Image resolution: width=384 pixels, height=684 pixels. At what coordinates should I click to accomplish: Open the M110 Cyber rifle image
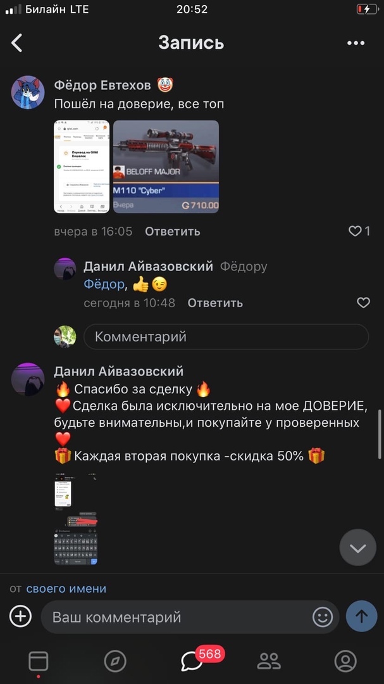(x=166, y=167)
